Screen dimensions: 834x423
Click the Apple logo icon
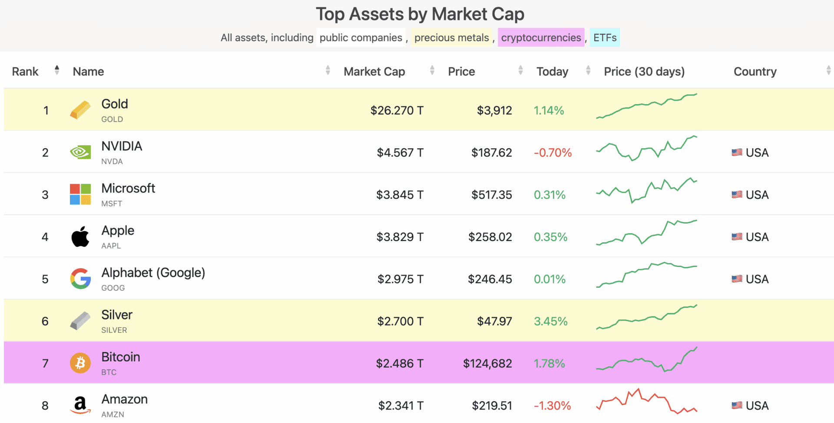pyautogui.click(x=80, y=237)
